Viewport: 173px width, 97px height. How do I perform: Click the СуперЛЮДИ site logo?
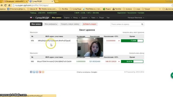click(x=42, y=18)
